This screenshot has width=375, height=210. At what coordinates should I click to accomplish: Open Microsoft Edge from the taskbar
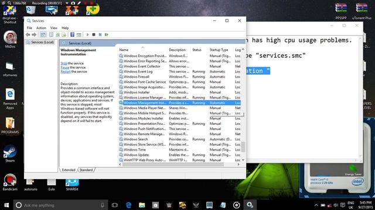click(128, 205)
